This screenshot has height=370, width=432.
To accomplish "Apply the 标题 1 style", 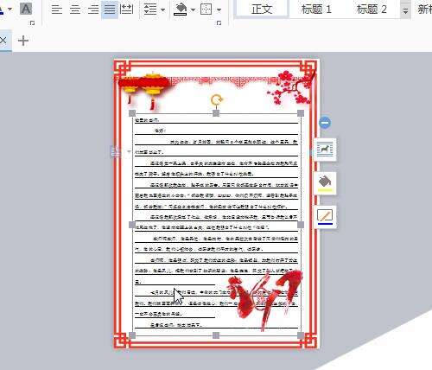I will pos(316,10).
